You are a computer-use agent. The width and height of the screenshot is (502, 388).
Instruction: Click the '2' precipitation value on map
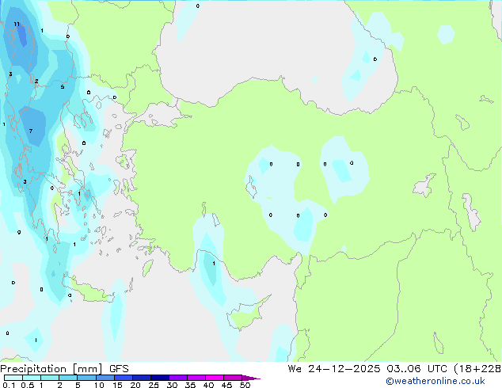(x=36, y=82)
